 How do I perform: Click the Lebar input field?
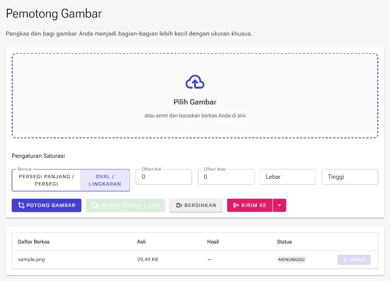pos(288,177)
